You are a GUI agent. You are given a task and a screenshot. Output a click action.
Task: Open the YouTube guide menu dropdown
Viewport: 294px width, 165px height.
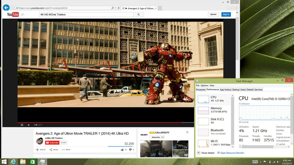[x=23, y=14]
